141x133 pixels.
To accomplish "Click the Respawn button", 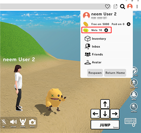I will (x=95, y=73).
